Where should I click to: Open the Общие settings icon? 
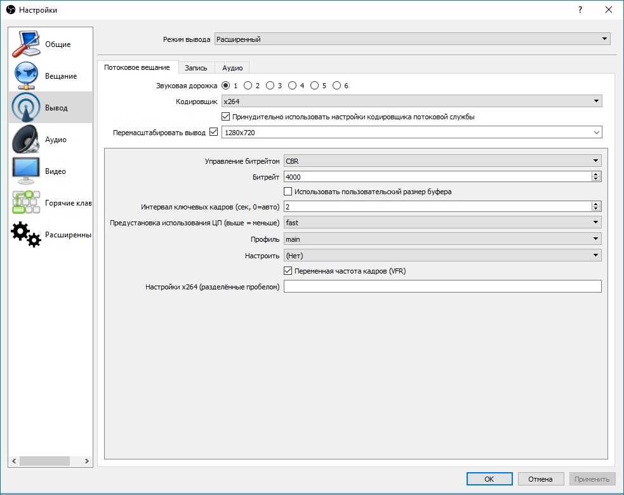coord(26,44)
